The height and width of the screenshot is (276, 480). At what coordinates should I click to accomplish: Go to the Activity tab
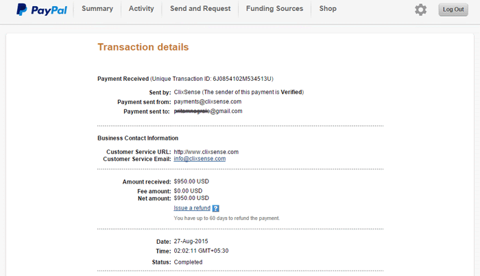141,8
